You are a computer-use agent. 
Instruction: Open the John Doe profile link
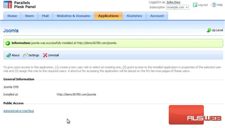tap(173, 2)
